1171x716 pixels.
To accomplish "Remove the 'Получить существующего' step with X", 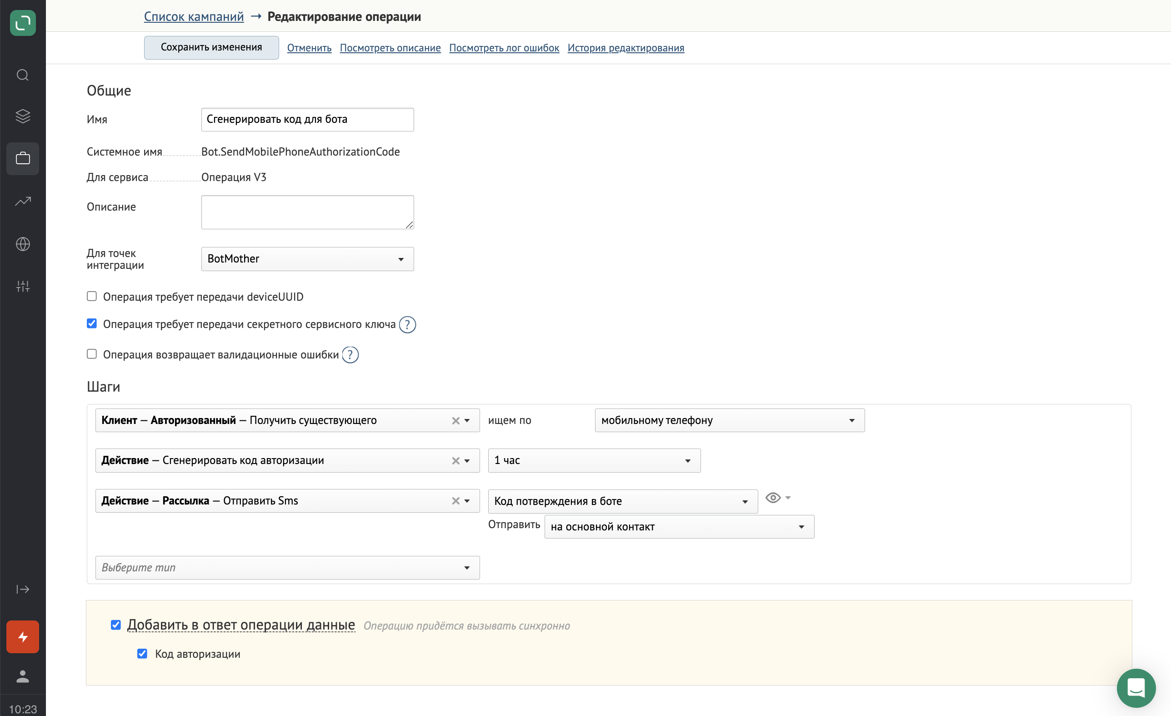I will pos(455,421).
